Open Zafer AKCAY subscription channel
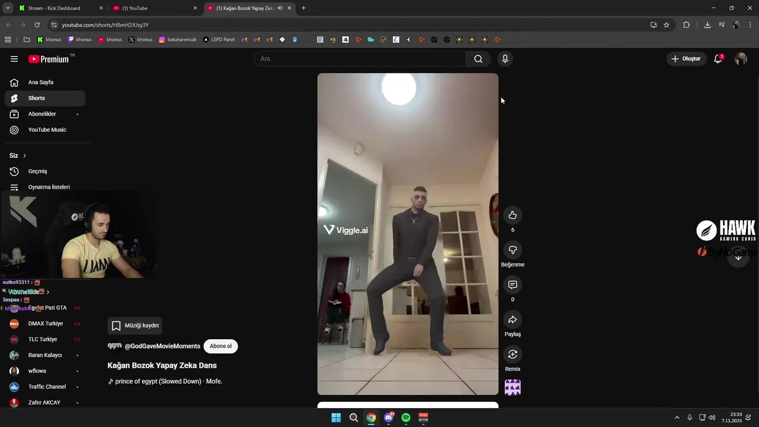This screenshot has width=759, height=427. (45, 403)
